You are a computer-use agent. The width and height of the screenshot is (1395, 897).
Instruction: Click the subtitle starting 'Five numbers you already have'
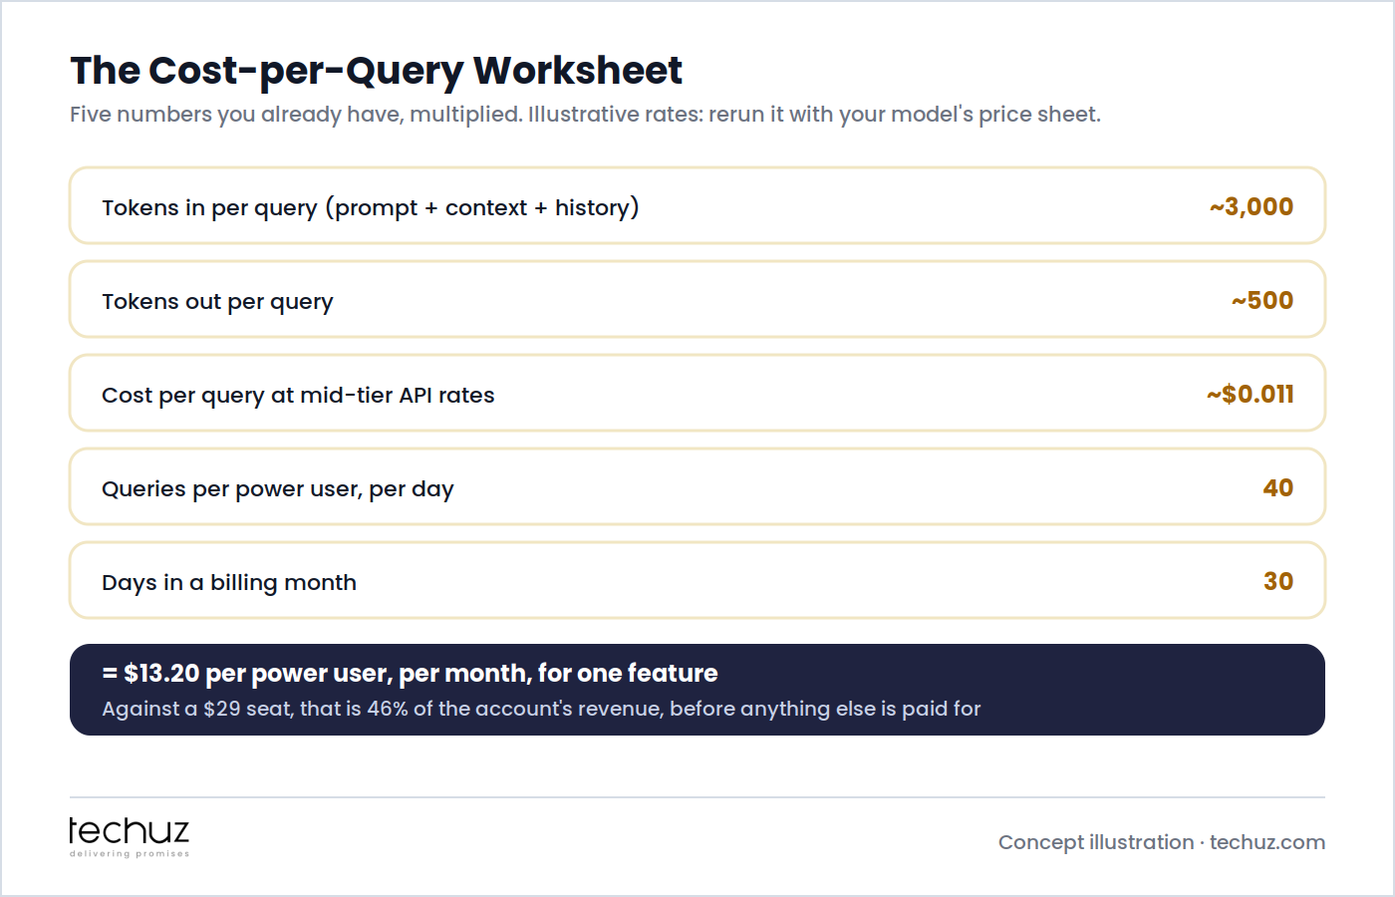pyautogui.click(x=585, y=115)
